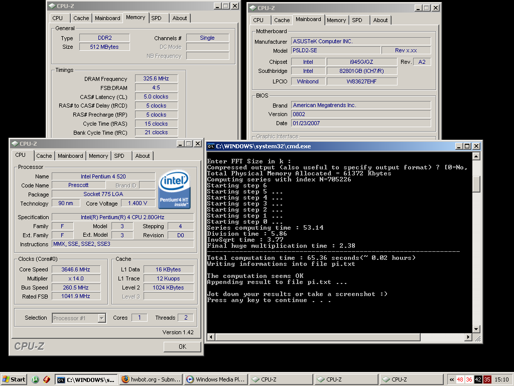Click CPU-Z icon in front window title bar
Screen dimensions: 514x386
pyautogui.click(x=15, y=143)
